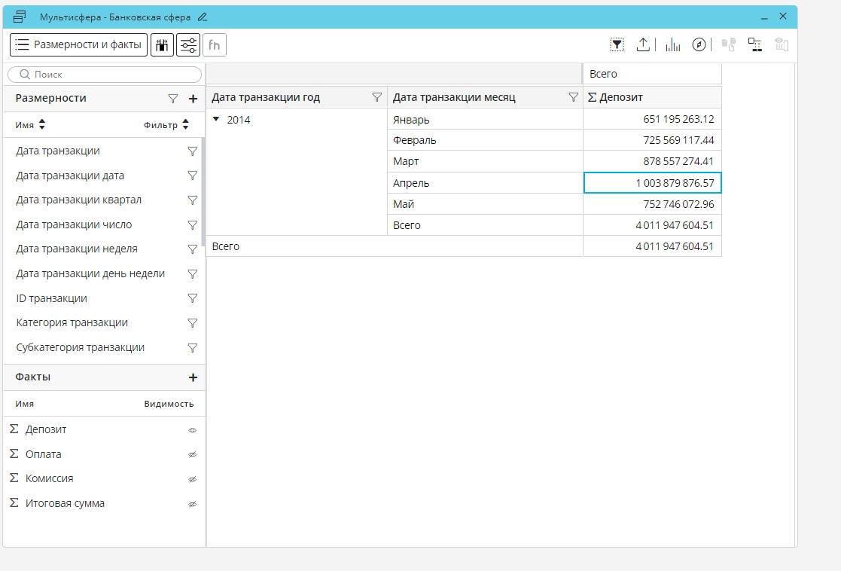
Task: Sort dimensions by Имя column arrows
Action: pyautogui.click(x=42, y=125)
